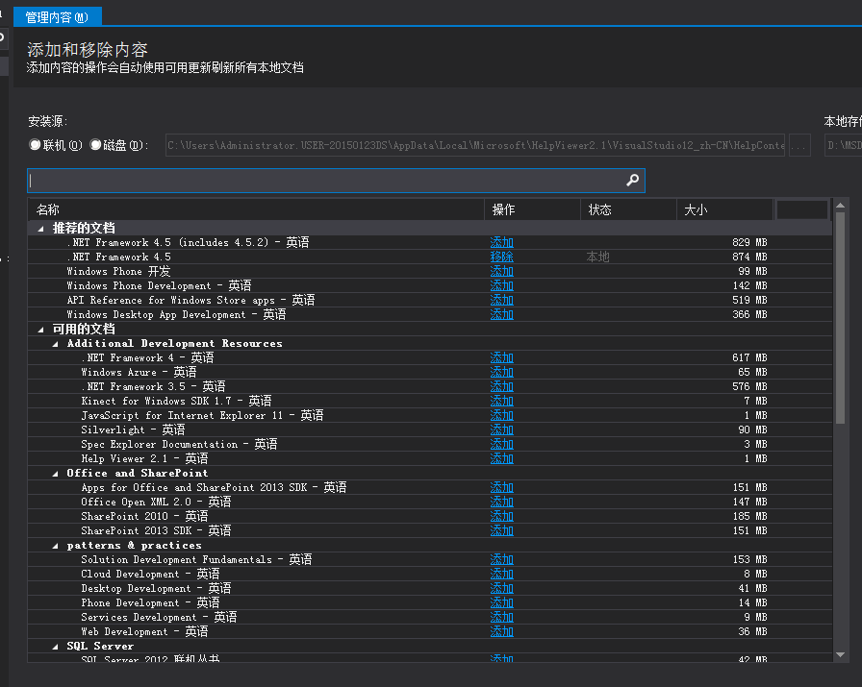Add Services Development documentation
Screen dimensions: 862x687
[x=501, y=617]
